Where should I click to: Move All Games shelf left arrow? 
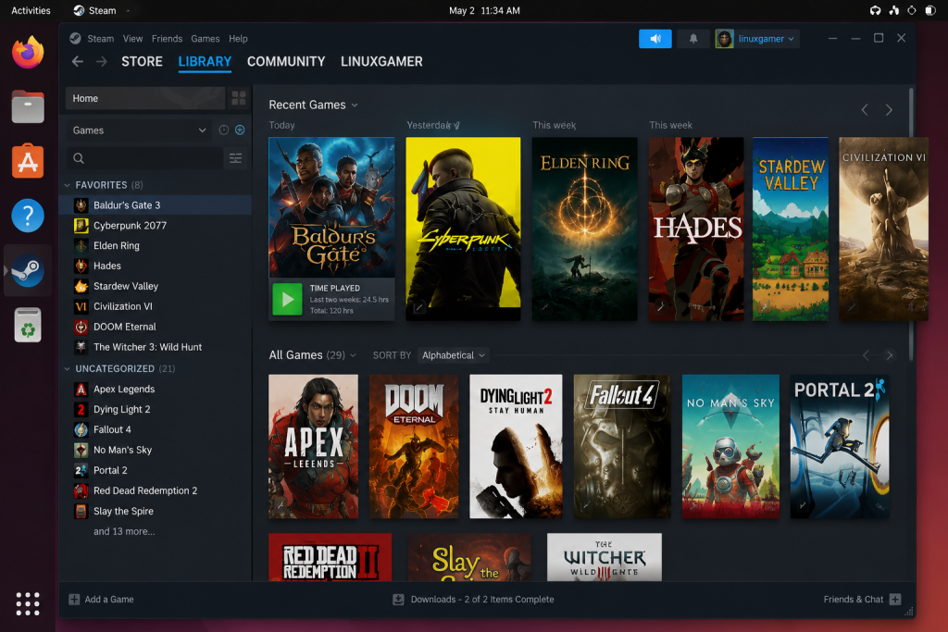pyautogui.click(x=866, y=355)
